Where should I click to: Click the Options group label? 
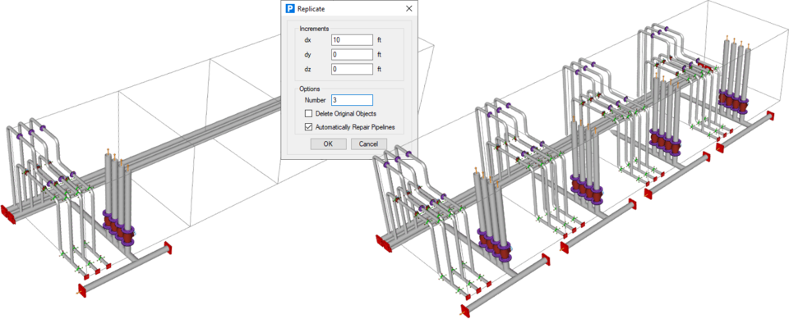[310, 89]
